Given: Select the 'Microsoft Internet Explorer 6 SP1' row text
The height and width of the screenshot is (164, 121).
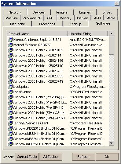Looking at the screenshot, I should (37, 40).
